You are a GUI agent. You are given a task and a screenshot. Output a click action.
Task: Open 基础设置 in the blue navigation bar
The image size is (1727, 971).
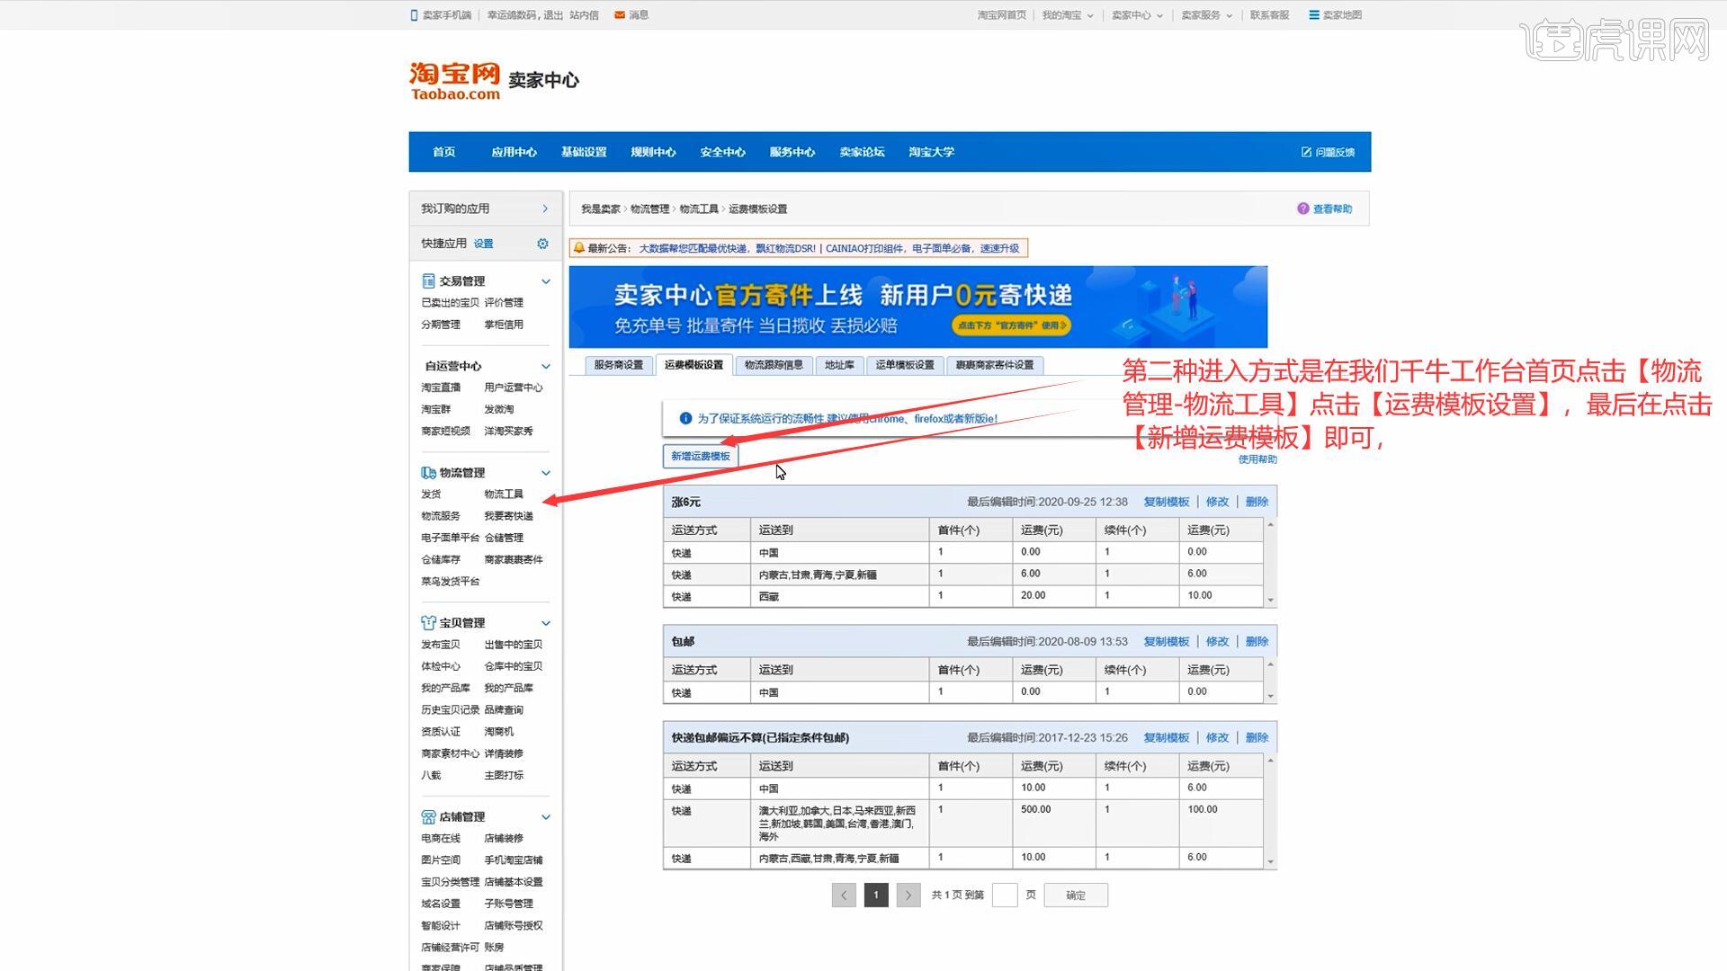pos(584,152)
